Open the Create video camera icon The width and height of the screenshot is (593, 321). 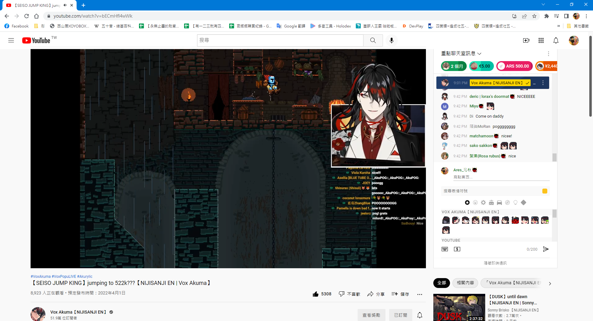(526, 40)
